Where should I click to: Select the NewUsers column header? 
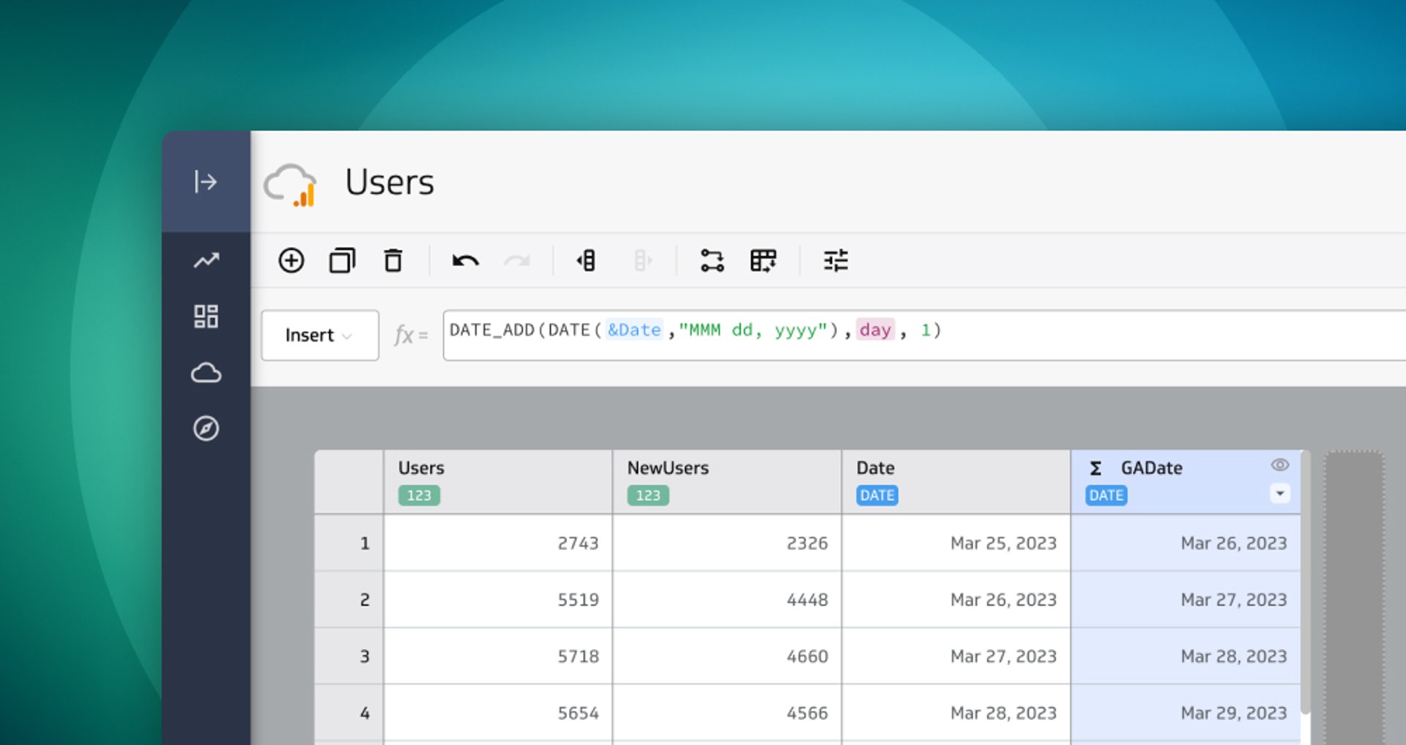pos(667,467)
